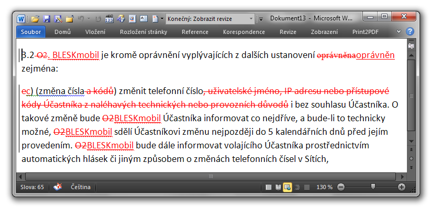Image resolution: width=431 pixels, height=210 pixels.
Task: Click the previous page double-arrow button
Action: pos(411,150)
